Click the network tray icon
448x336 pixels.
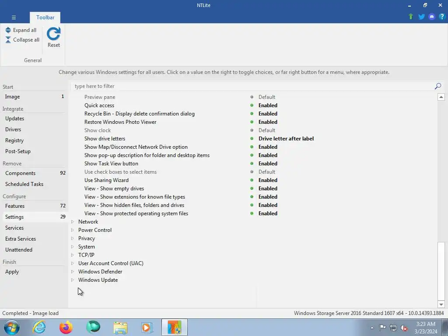(x=393, y=328)
